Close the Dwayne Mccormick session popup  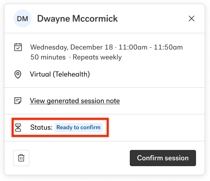pos(192,18)
